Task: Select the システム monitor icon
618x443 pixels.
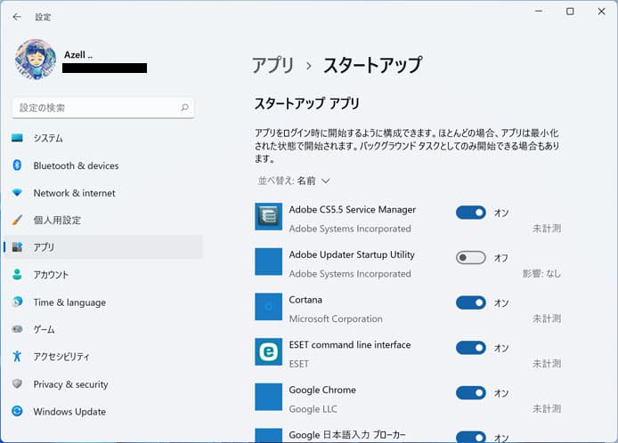Action: coord(17,138)
